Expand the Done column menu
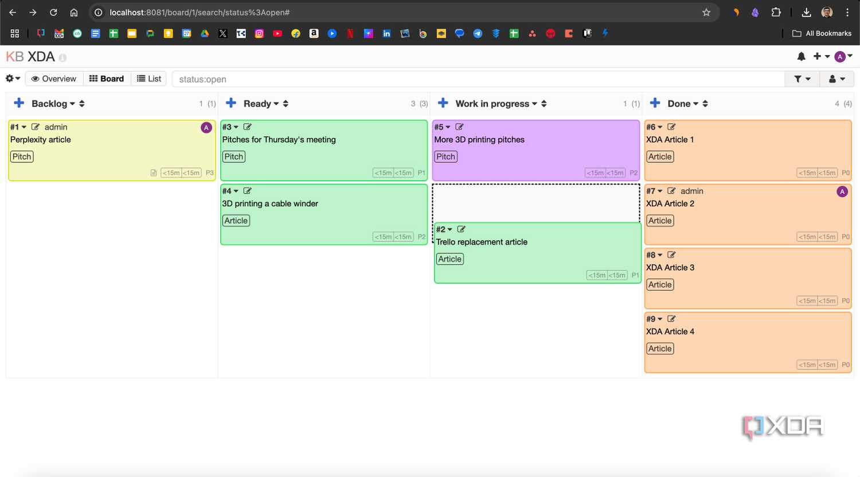 click(x=695, y=104)
